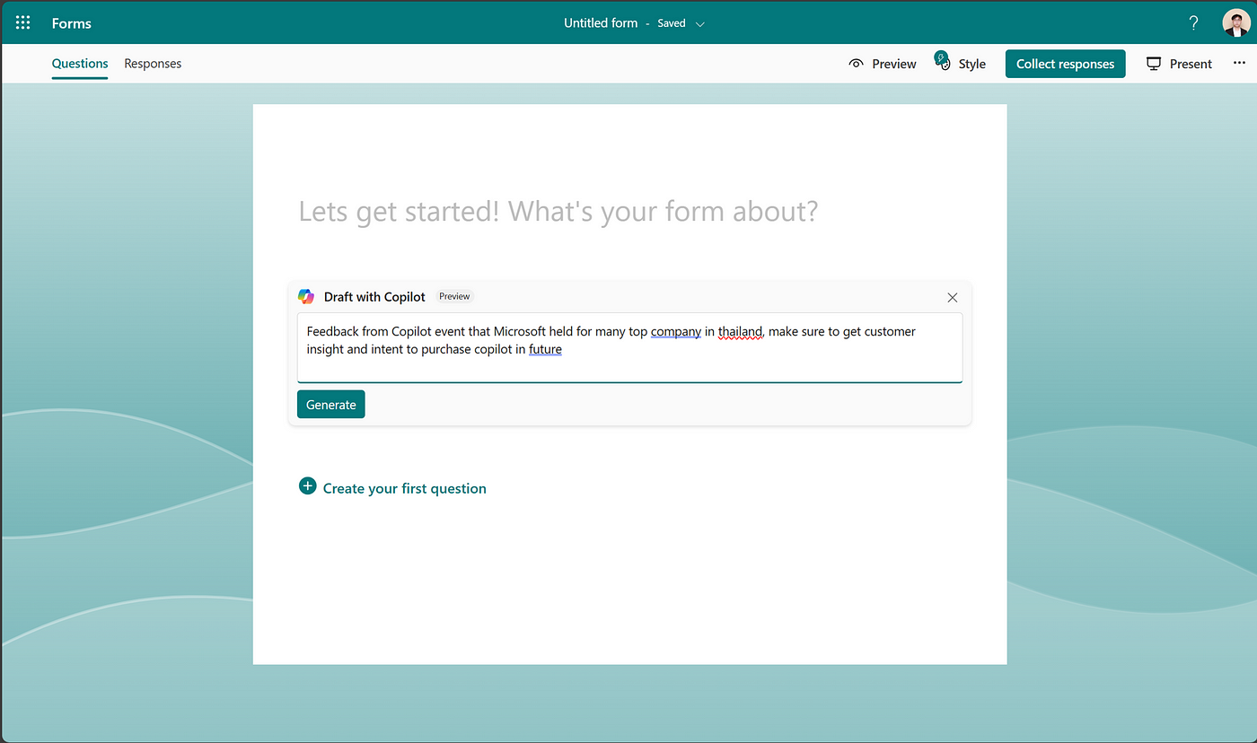Screen dimensions: 1257x743
Task: Click the Preview eye icon
Action: [x=857, y=64]
